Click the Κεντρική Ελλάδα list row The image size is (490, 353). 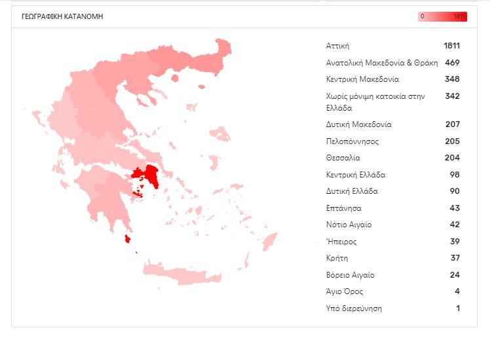pyautogui.click(x=355, y=175)
